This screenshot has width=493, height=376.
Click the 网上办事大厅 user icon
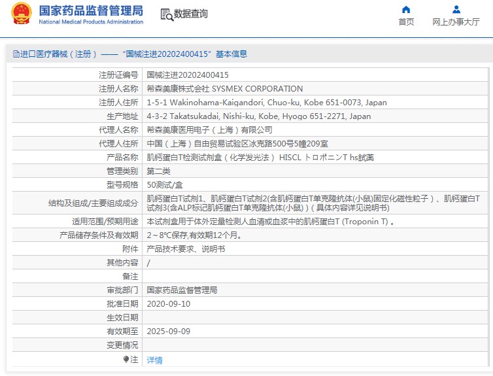click(456, 9)
